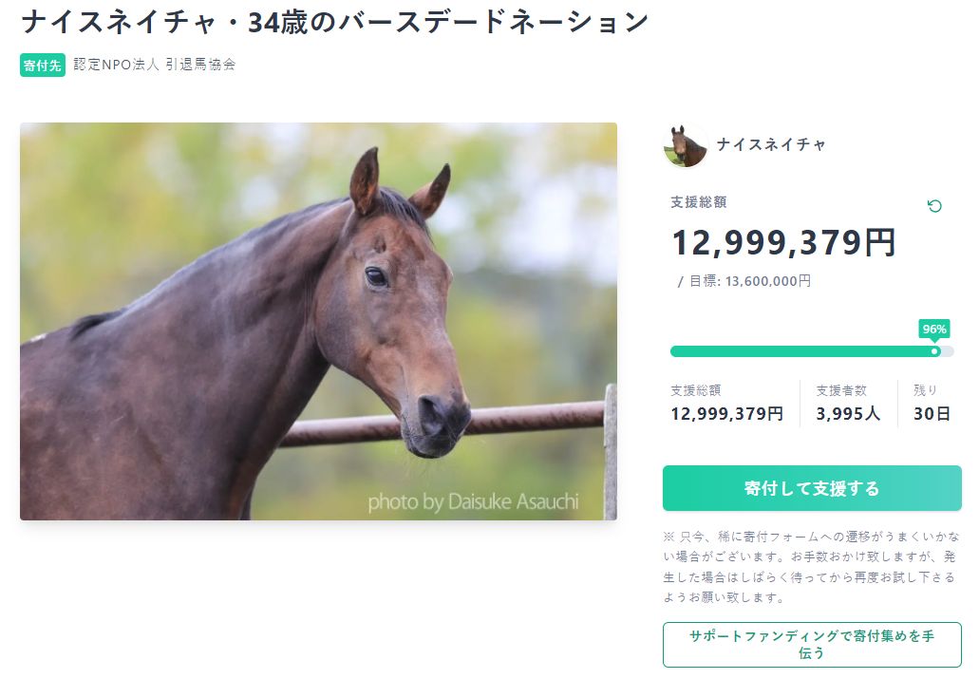Open the 認定NPO法人 引退馬協会 link
This screenshot has height=679, width=979.
pos(154,65)
